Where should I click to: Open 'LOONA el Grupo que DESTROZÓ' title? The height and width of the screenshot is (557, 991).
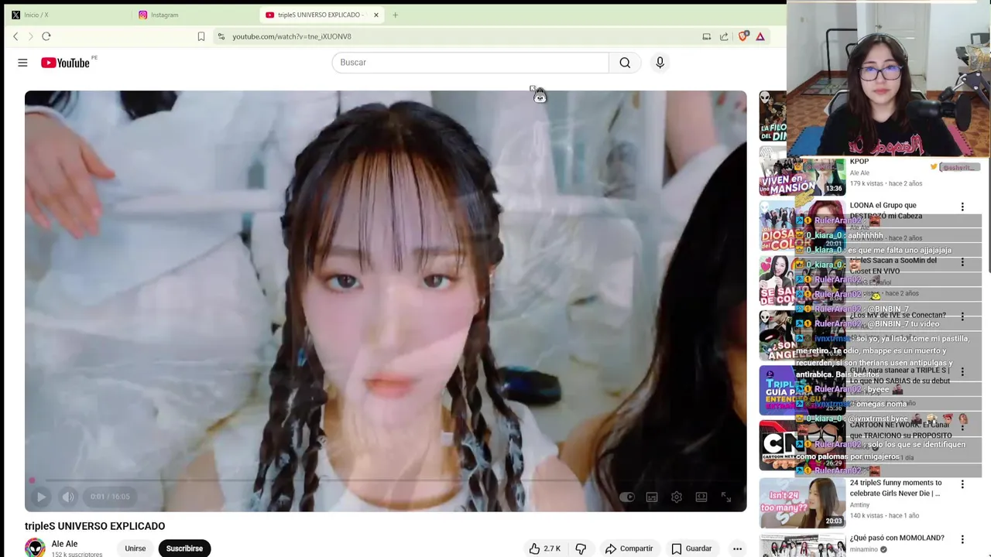click(886, 211)
